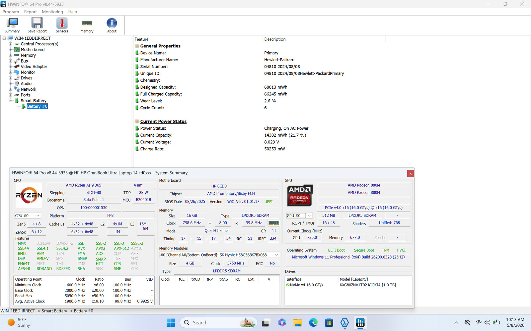Launch Microsoft Edge from the taskbar

coord(313,322)
